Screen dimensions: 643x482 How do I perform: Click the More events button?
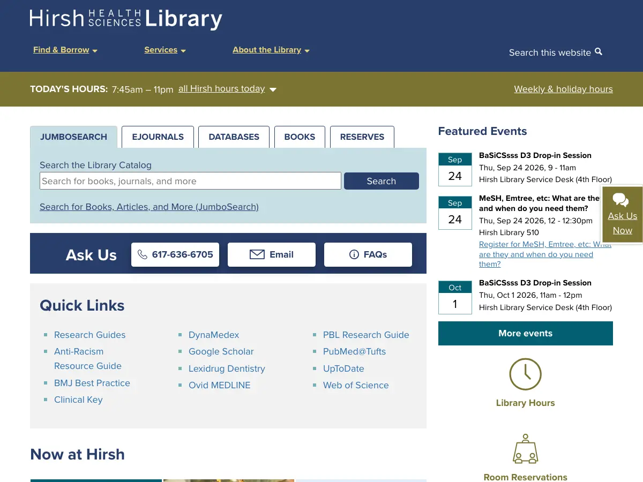point(525,333)
